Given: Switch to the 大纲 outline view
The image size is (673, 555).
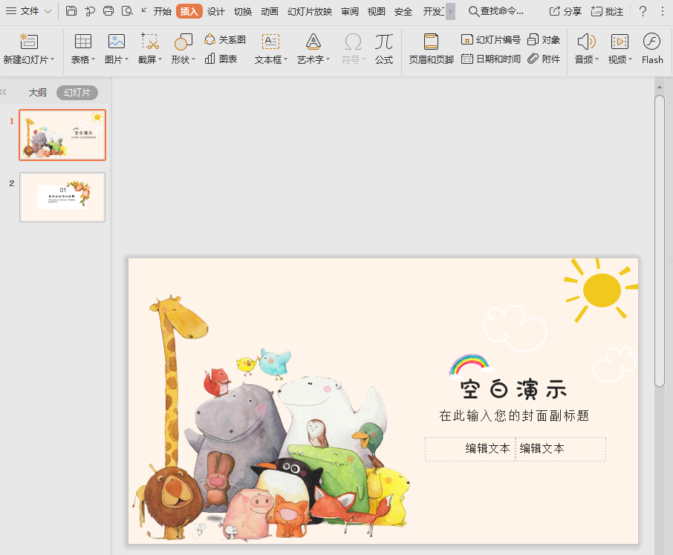Looking at the screenshot, I should tap(38, 93).
